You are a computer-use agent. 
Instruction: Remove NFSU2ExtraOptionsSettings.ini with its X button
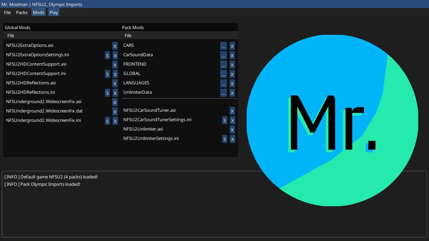coord(115,56)
